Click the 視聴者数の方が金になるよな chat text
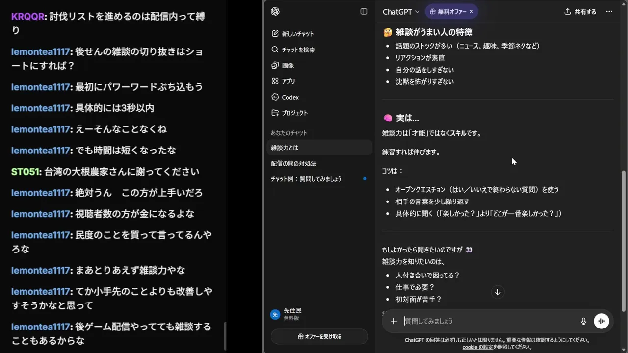Screen dimensions: 628x353 pos(135,214)
